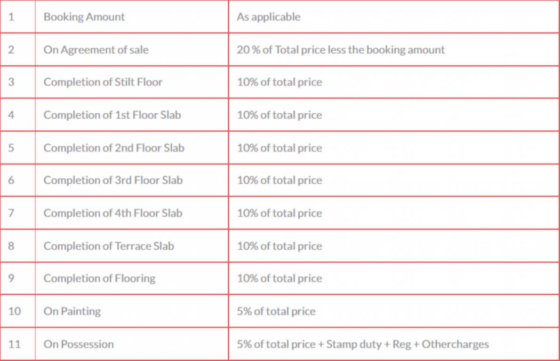Select the 10% payment cell for Stilt Floor
The width and height of the screenshot is (560, 361).
[x=280, y=82]
